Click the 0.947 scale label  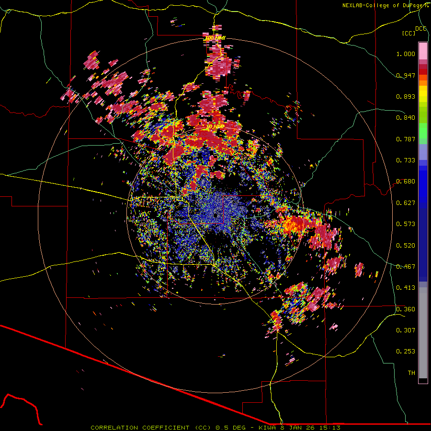406,75
